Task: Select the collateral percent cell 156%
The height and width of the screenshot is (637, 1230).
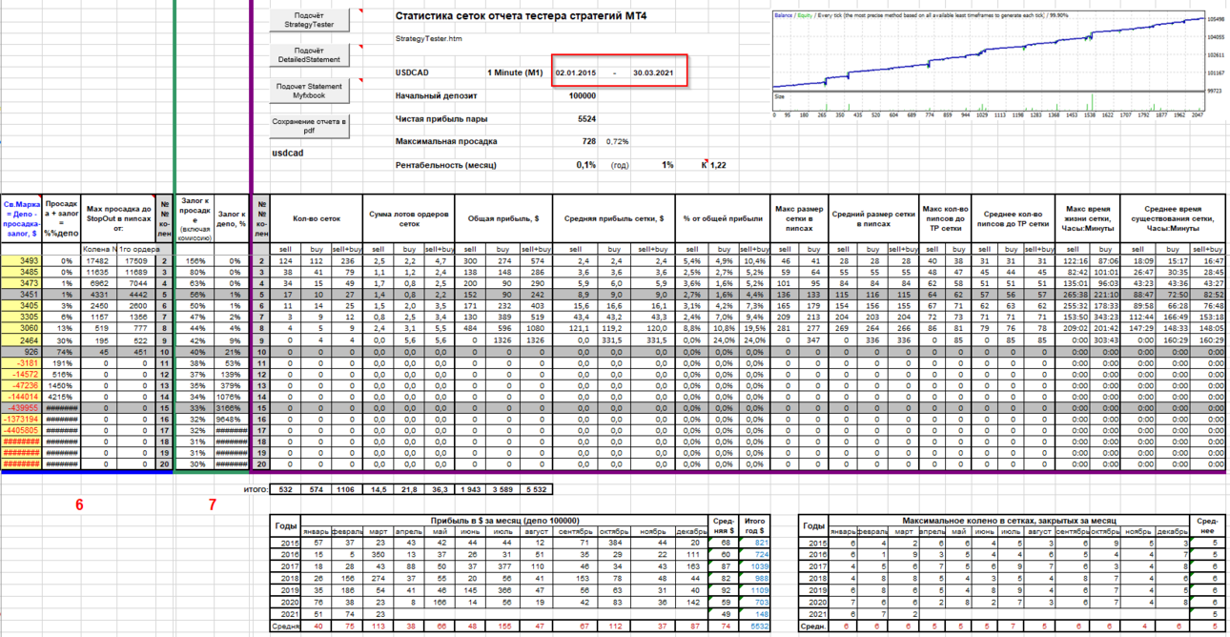Action: coord(195,260)
